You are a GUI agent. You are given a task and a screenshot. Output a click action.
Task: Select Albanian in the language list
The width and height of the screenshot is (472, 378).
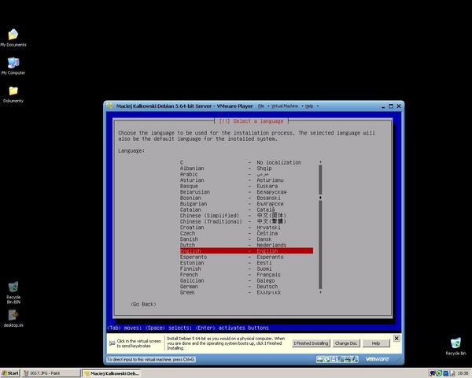246,169
